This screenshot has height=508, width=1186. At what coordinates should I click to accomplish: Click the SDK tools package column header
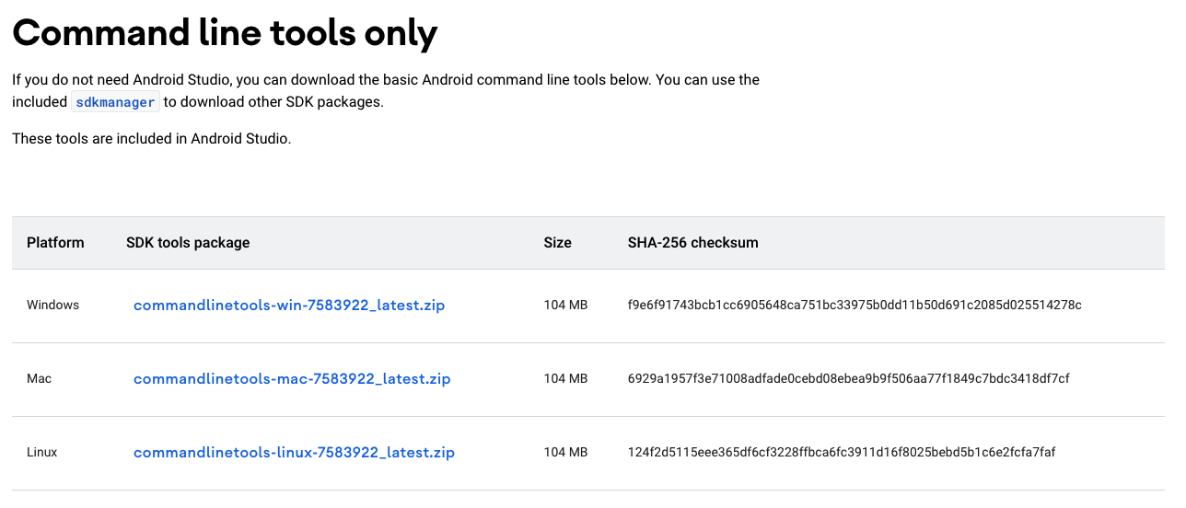(x=188, y=243)
